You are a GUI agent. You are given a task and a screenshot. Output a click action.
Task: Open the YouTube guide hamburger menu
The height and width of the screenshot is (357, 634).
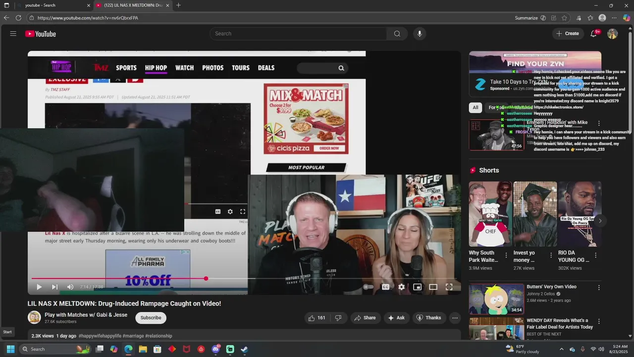(x=13, y=34)
